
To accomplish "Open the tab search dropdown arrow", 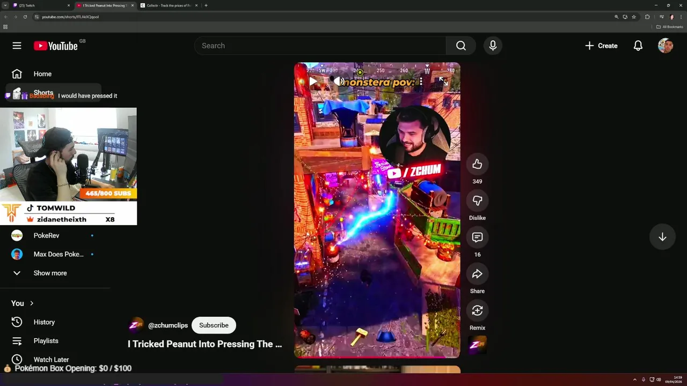I will pos(5,5).
